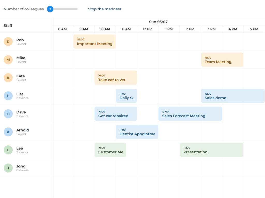
Task: Select the Team Meeting event
Action: 222,60
